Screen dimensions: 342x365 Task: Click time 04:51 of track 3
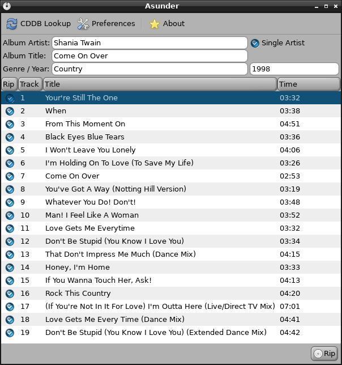pyautogui.click(x=290, y=124)
